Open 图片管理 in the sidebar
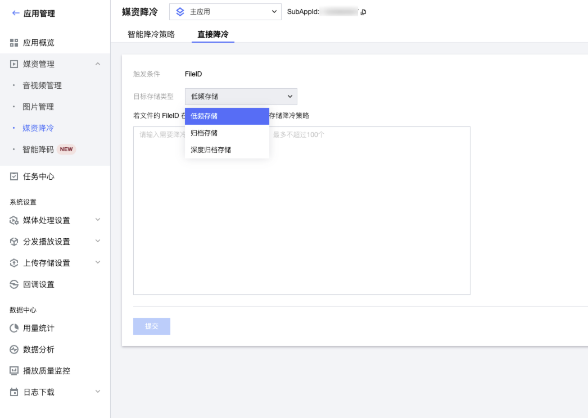The height and width of the screenshot is (418, 588). tap(38, 107)
